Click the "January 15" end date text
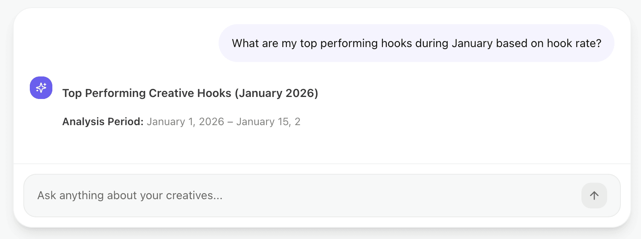Screen dimensions: 641x239 (x=262, y=122)
